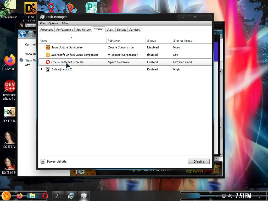Open the red 2 desktop icon
Viewport: 268px width, 201px height.
51,8
